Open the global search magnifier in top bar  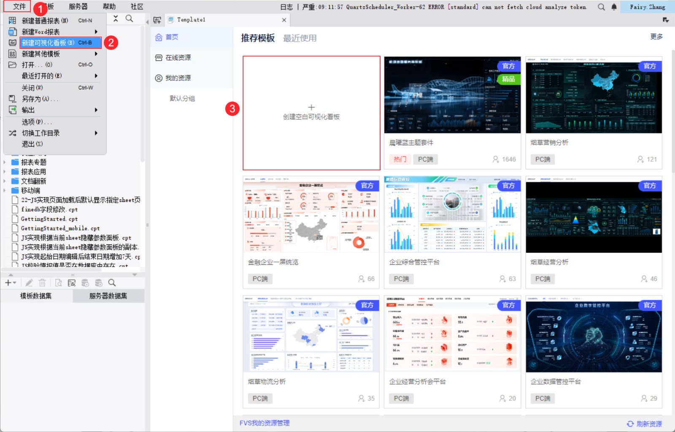[x=601, y=7]
